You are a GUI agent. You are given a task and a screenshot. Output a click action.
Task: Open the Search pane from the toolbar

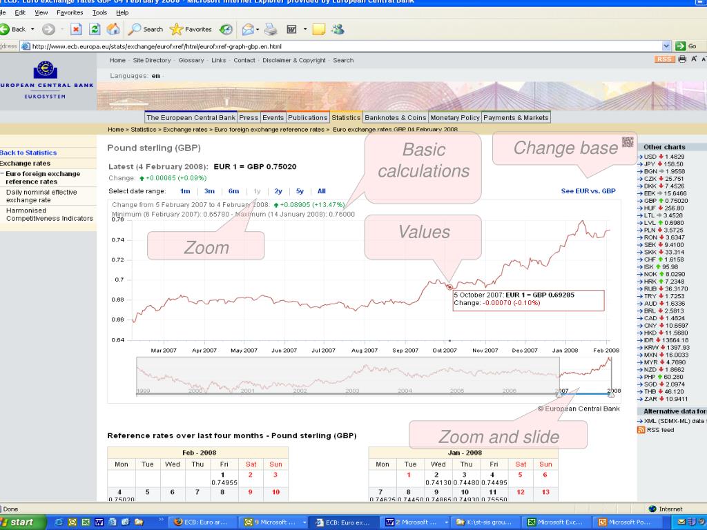(145, 29)
